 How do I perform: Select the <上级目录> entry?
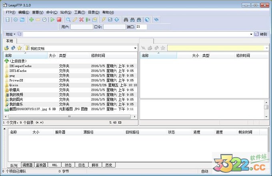pos(18,61)
